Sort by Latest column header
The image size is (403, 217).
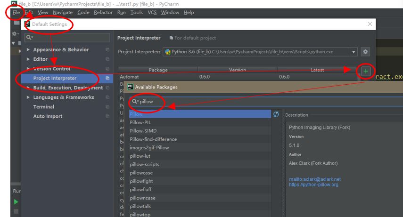(317, 70)
